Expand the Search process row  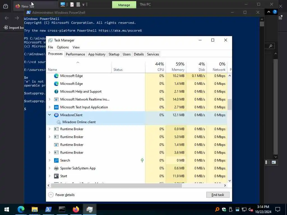point(49,160)
